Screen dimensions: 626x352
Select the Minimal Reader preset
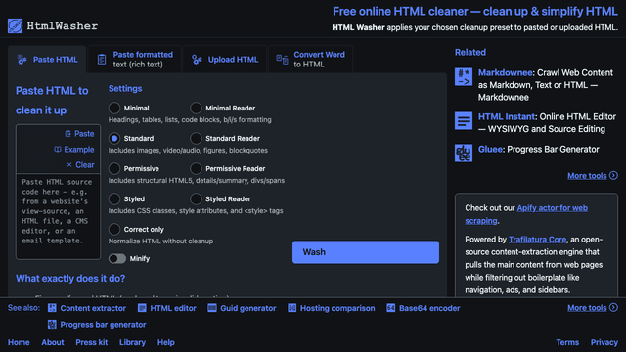(x=196, y=108)
